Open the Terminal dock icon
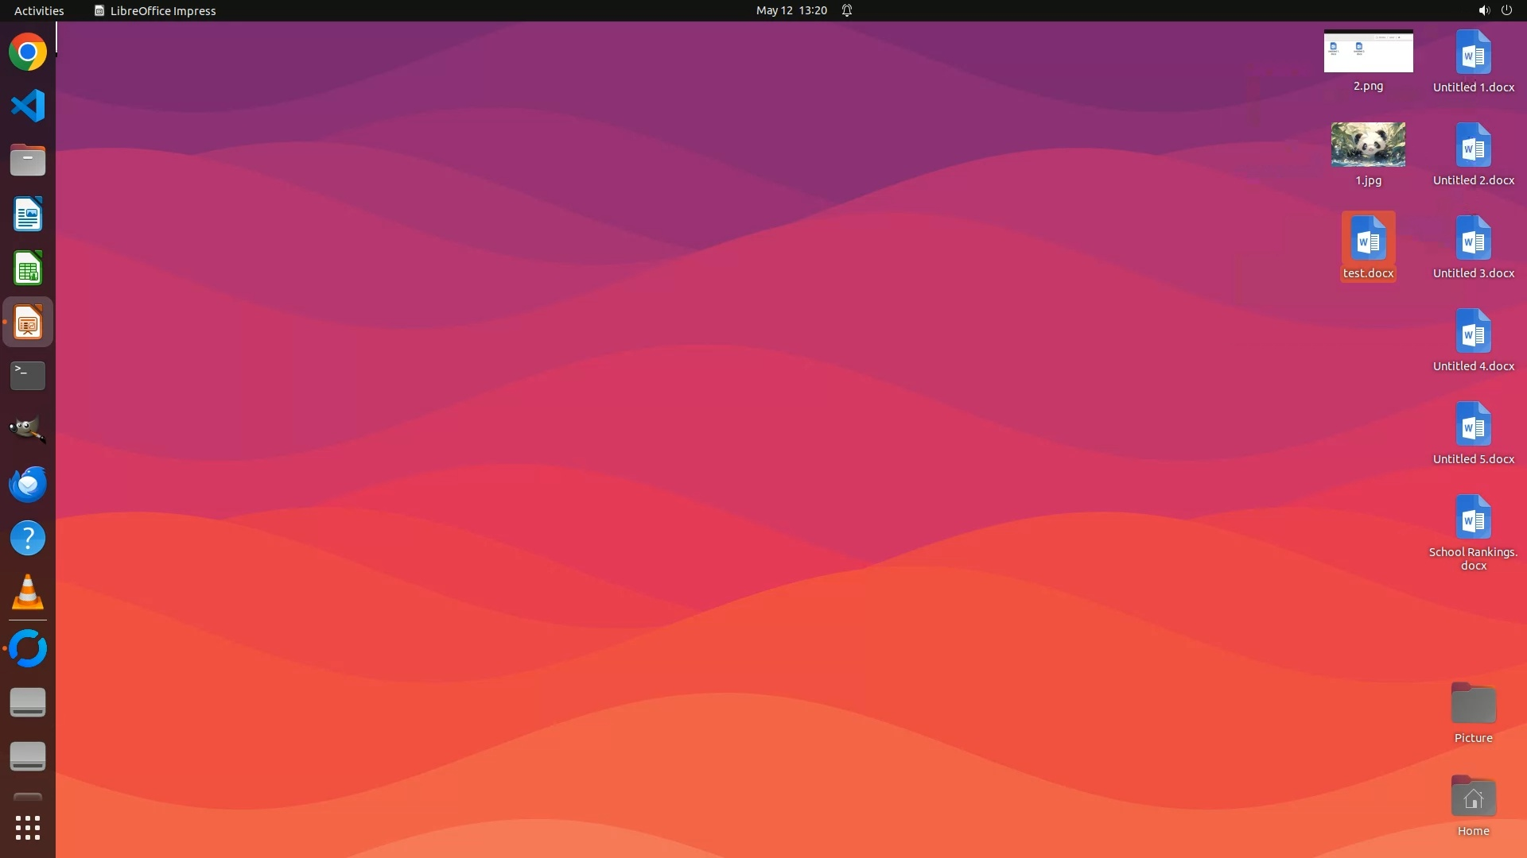Viewport: 1527px width, 858px height. (28, 376)
